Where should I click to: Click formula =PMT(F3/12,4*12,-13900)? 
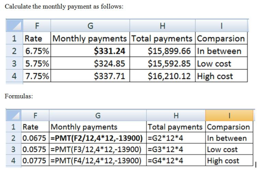[98, 149]
